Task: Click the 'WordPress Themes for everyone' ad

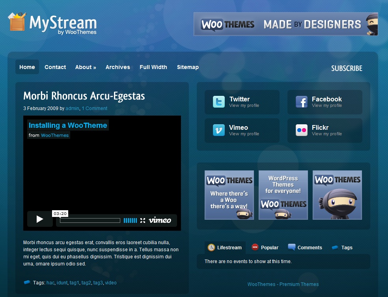Action: (284, 195)
